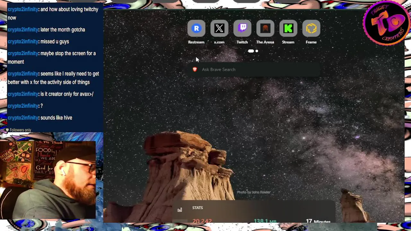The image size is (411, 231).
Task: Click the Ask Brave Search field
Action: (254, 69)
